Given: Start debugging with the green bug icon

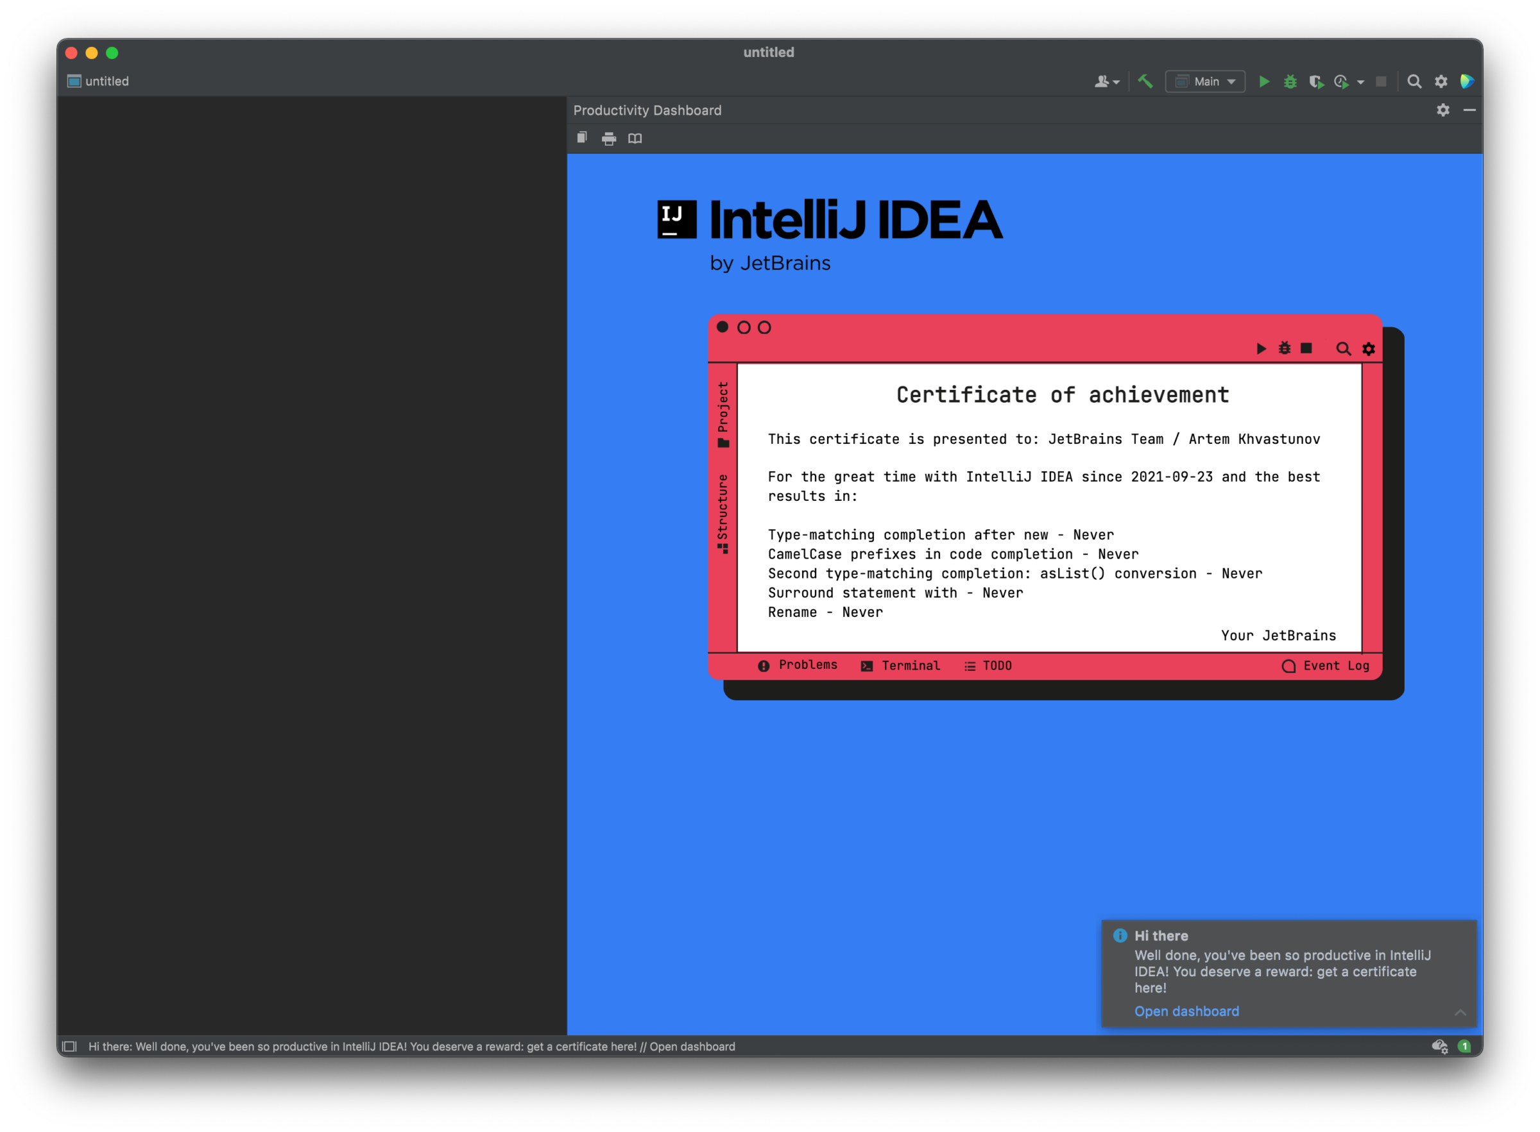Looking at the screenshot, I should [x=1290, y=81].
